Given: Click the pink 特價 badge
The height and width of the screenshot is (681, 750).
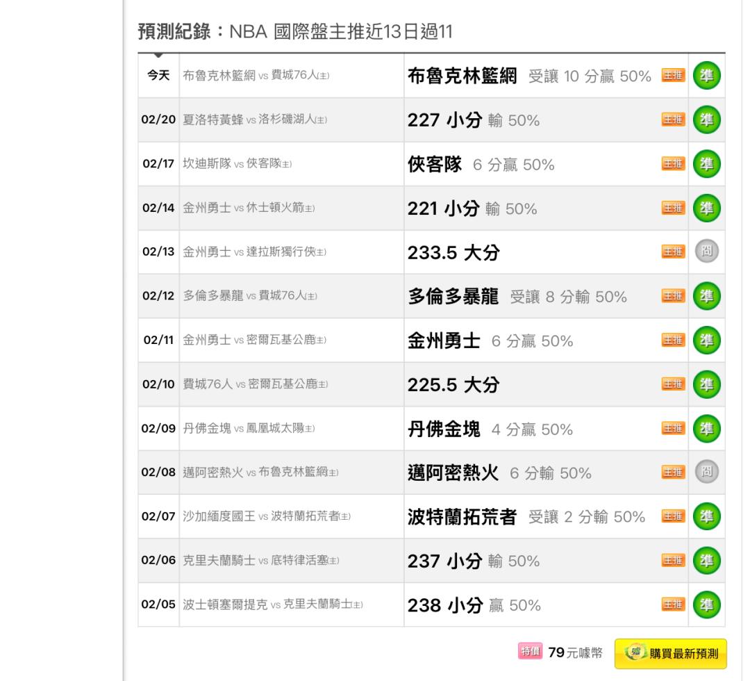Looking at the screenshot, I should [x=531, y=651].
